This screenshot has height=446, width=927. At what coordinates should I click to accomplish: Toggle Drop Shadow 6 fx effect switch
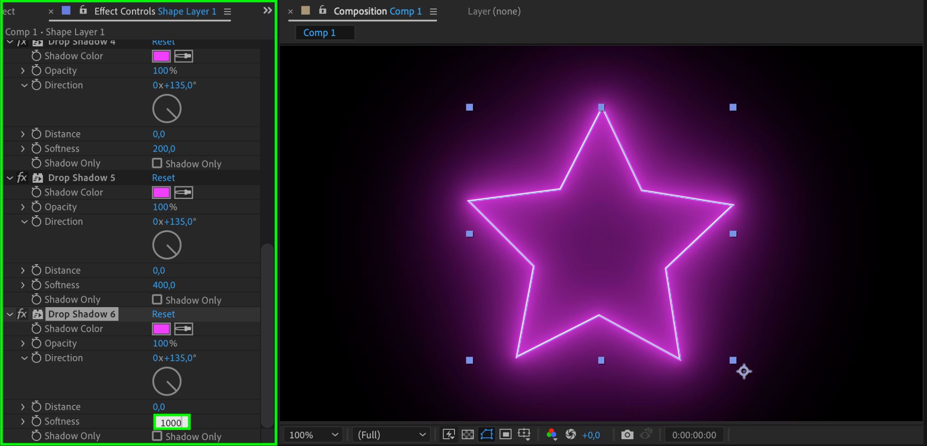(22, 314)
